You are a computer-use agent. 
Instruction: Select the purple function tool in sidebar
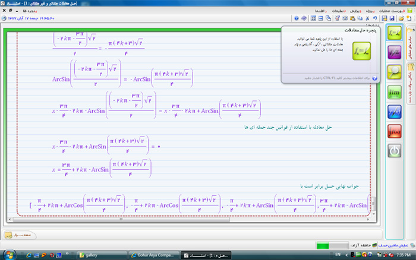393,56
